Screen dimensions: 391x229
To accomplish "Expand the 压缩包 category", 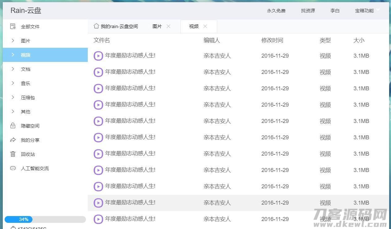I will pyautogui.click(x=28, y=97).
